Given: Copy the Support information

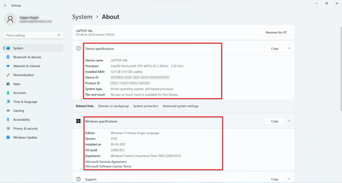Looking at the screenshot, I should coord(275,179).
